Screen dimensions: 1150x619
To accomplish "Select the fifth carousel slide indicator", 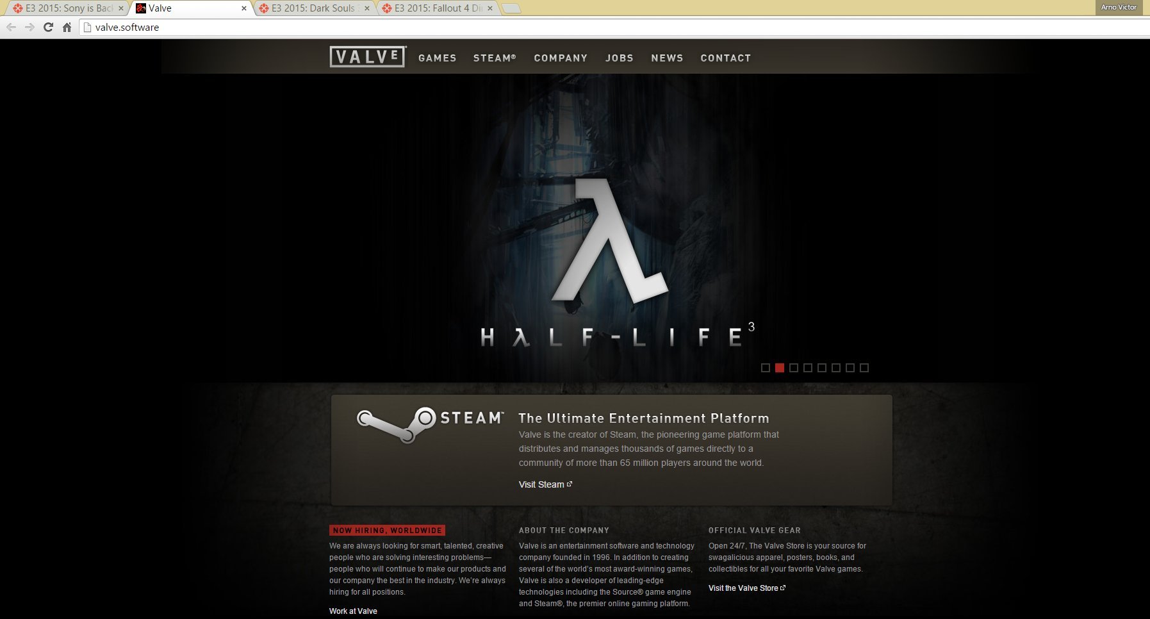I will coord(822,368).
